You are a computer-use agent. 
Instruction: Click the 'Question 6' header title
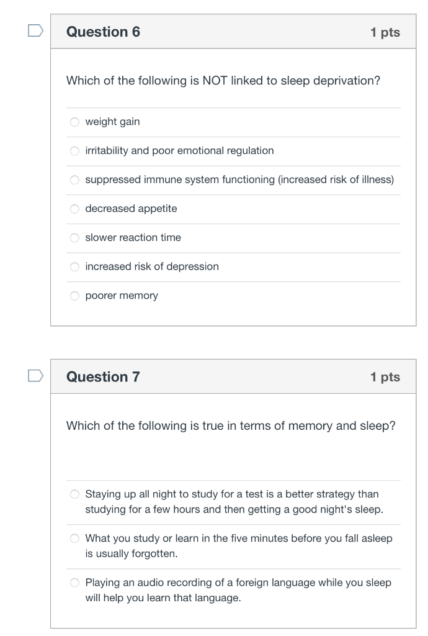point(103,32)
